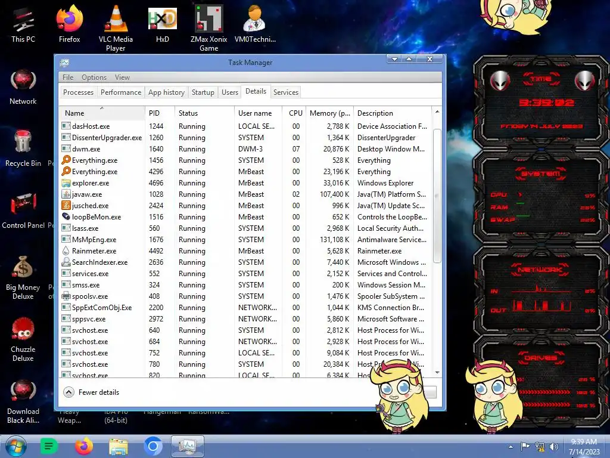Viewport: 610px width, 458px height.
Task: Sort by the Status column header
Action: [204, 113]
